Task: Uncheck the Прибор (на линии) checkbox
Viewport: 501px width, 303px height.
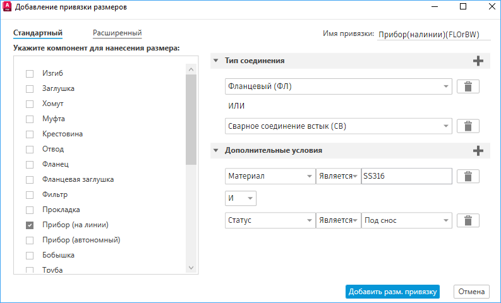Action: tap(30, 225)
